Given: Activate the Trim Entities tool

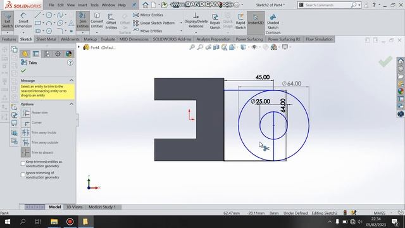Looking at the screenshot, I should (83, 21).
